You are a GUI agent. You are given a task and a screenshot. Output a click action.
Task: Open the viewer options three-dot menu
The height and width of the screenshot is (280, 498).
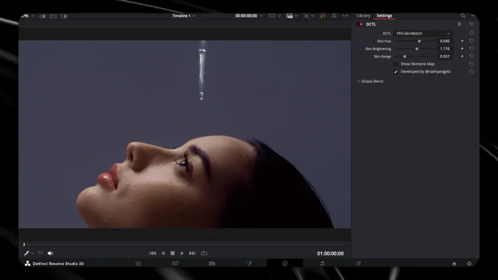(x=345, y=16)
